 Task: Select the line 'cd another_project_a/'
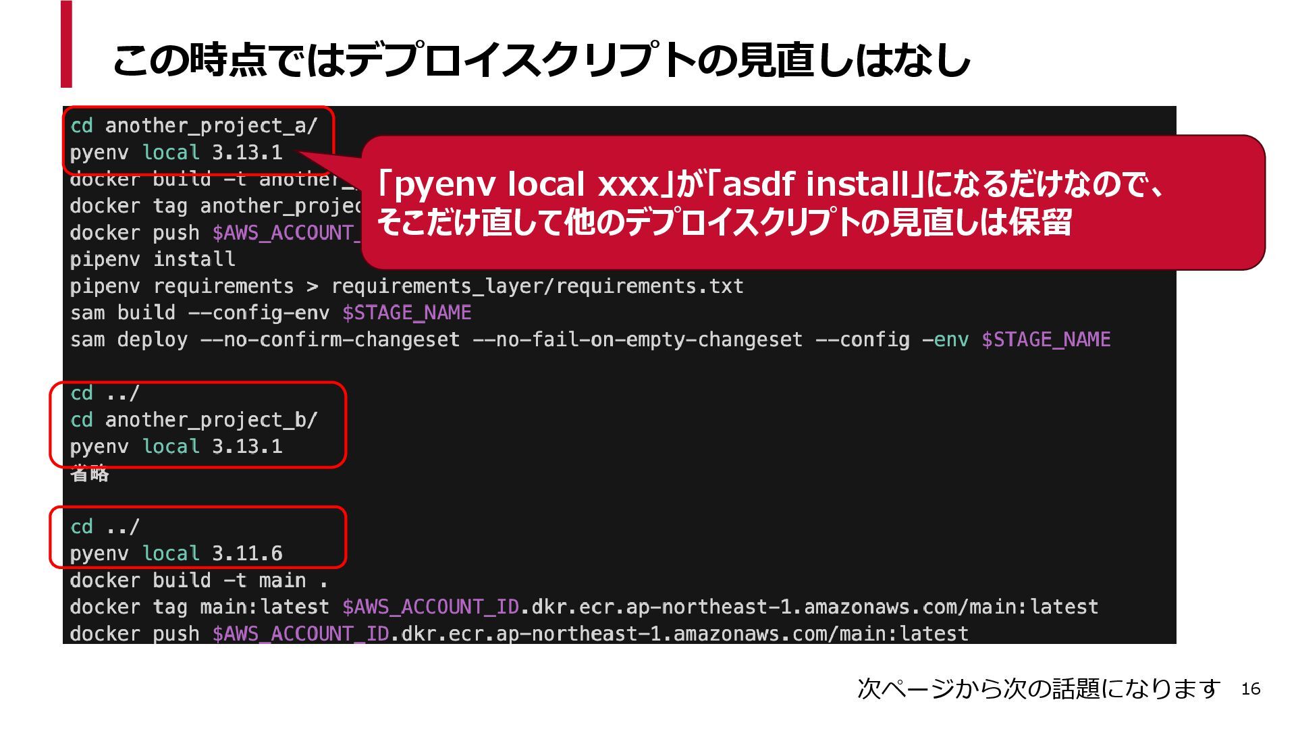[194, 126]
